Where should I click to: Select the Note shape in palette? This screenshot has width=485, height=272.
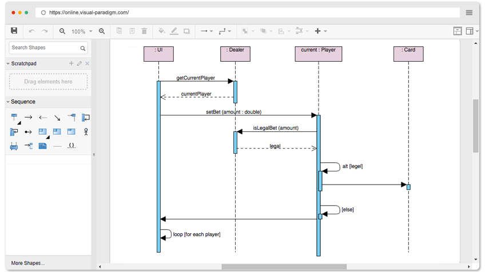tap(43, 146)
